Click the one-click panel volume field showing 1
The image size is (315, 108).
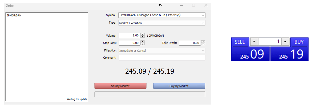[270, 42]
